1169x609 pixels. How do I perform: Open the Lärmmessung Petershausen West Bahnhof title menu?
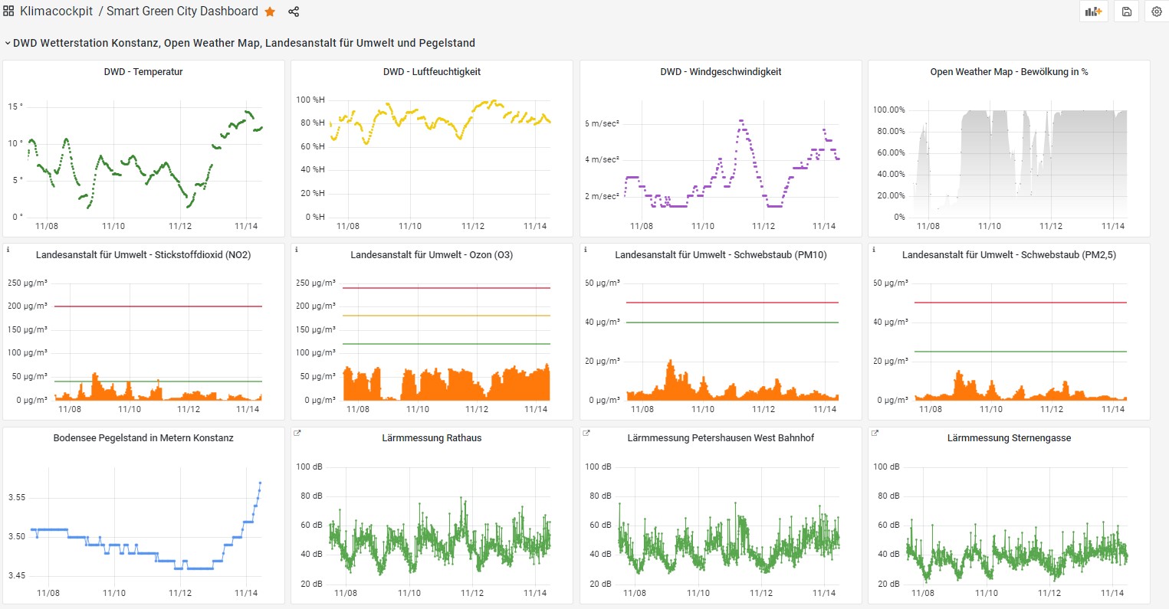click(721, 438)
